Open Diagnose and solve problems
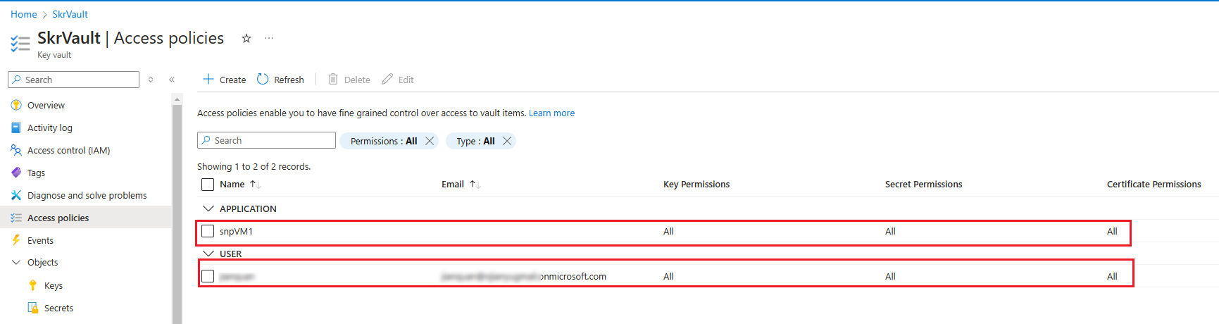 [x=87, y=195]
